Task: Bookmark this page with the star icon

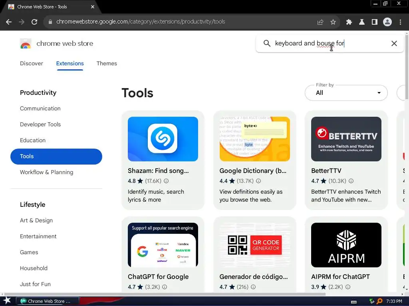Action: coord(333,22)
